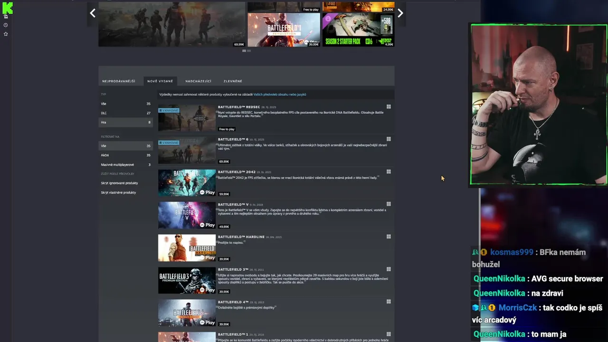Click Windows platform icon on Battlefield 3 row

pos(389,269)
